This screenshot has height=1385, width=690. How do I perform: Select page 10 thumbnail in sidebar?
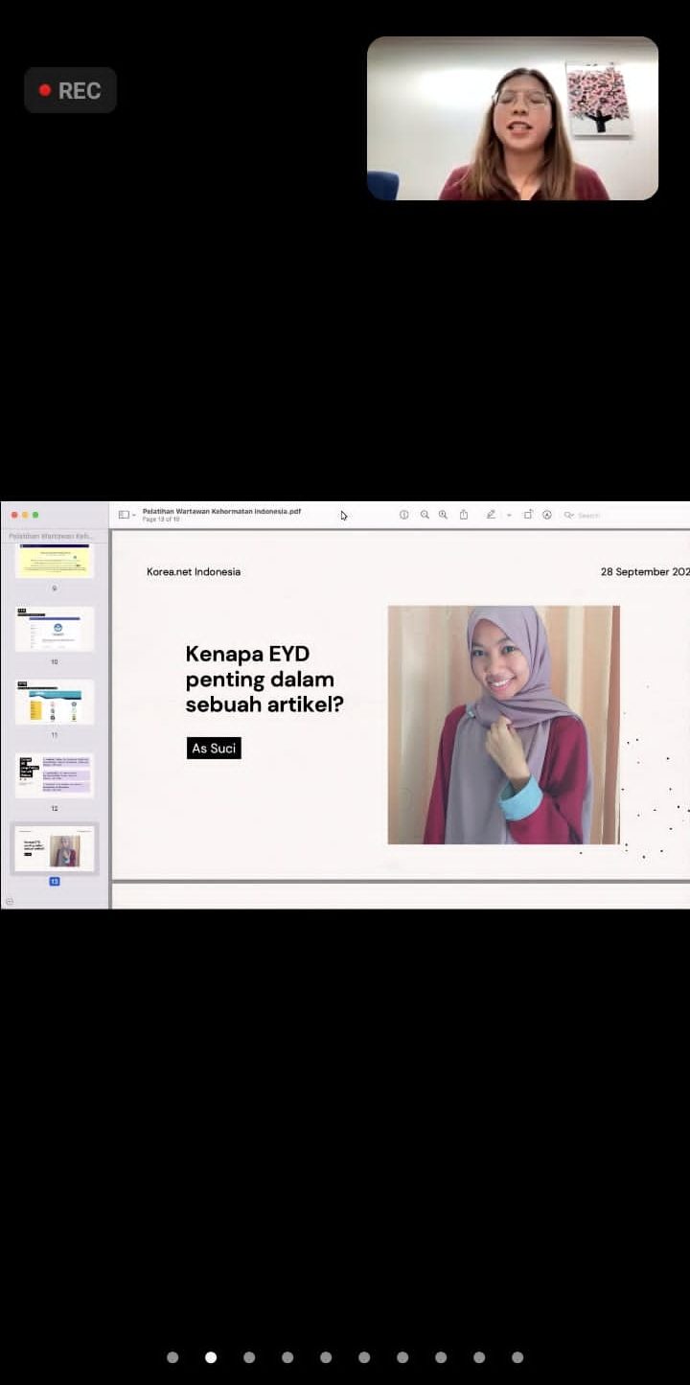55,629
